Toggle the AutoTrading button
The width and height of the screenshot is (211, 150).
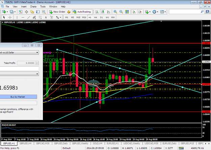point(82,12)
